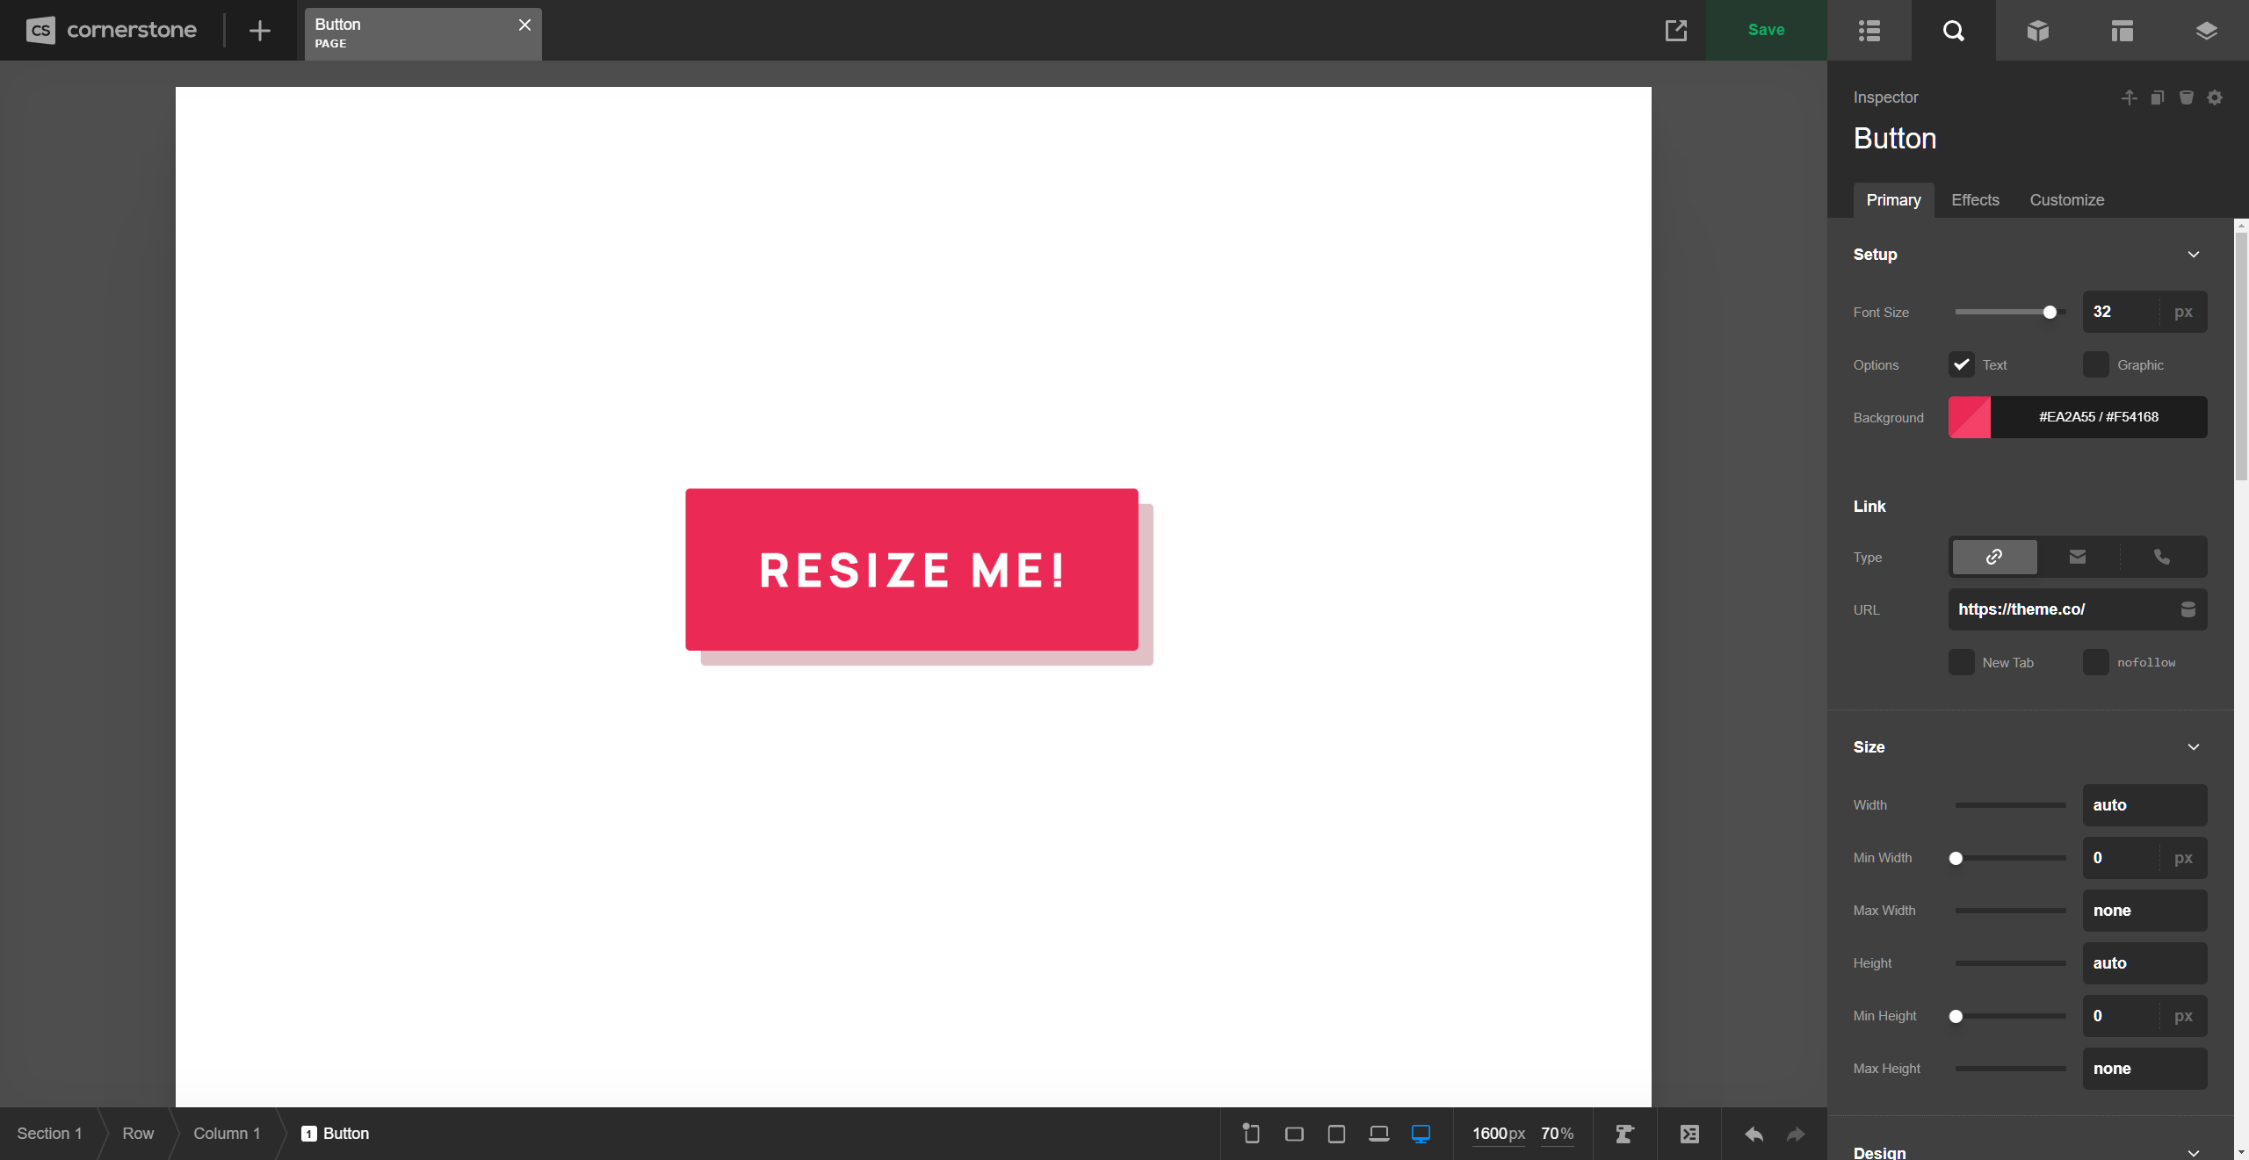Viewport: 2249px width, 1160px height.
Task: Click the Save button
Action: click(1766, 29)
